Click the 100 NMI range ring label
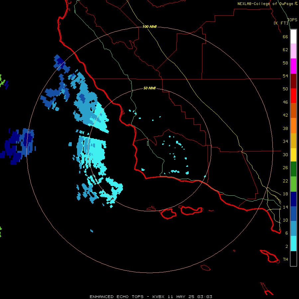This screenshot has height=299, width=299. tap(149, 27)
